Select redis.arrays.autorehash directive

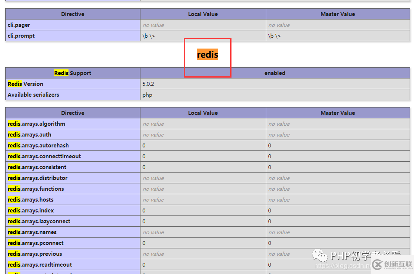click(x=72, y=145)
